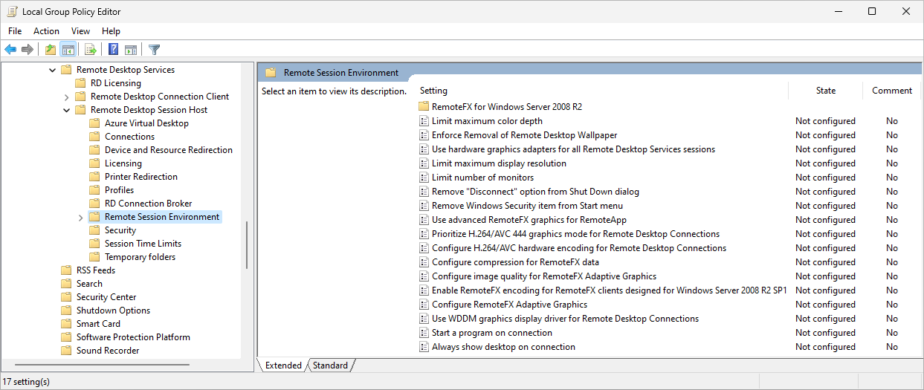The width and height of the screenshot is (924, 390).
Task: Collapse the Remote Desktop Services tree node
Action: point(52,70)
